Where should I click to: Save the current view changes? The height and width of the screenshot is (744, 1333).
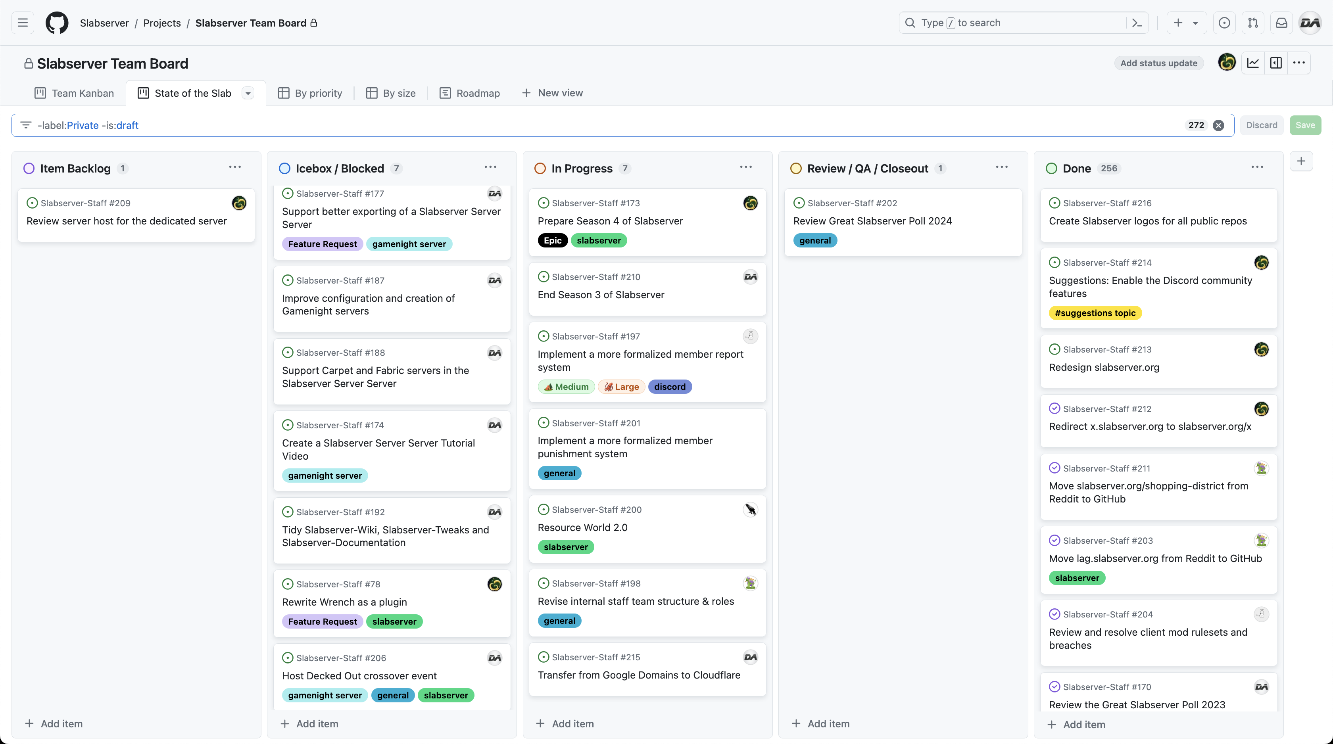1305,125
